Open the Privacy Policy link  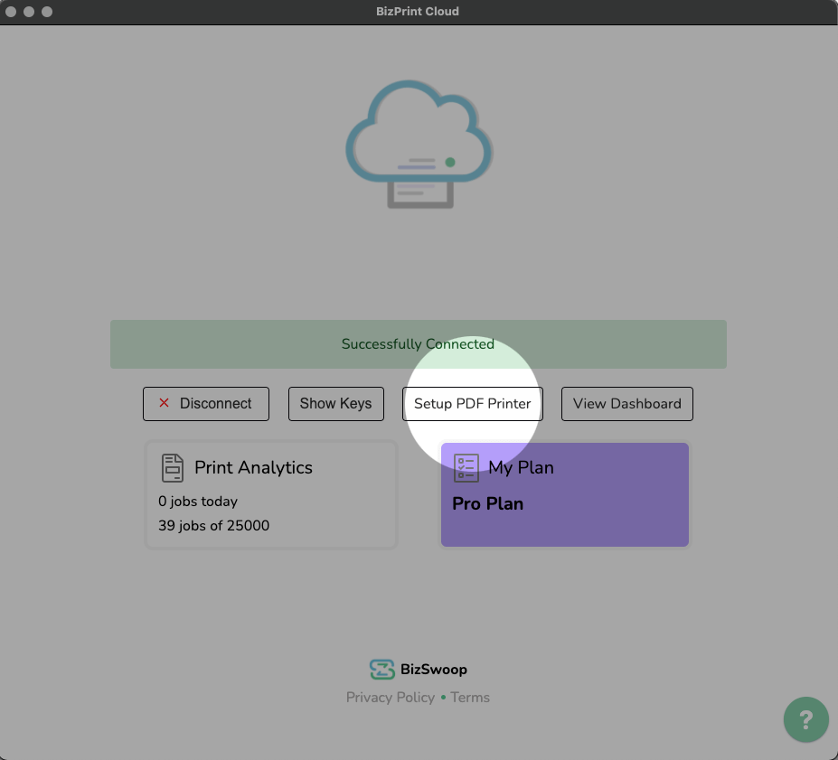coord(390,698)
